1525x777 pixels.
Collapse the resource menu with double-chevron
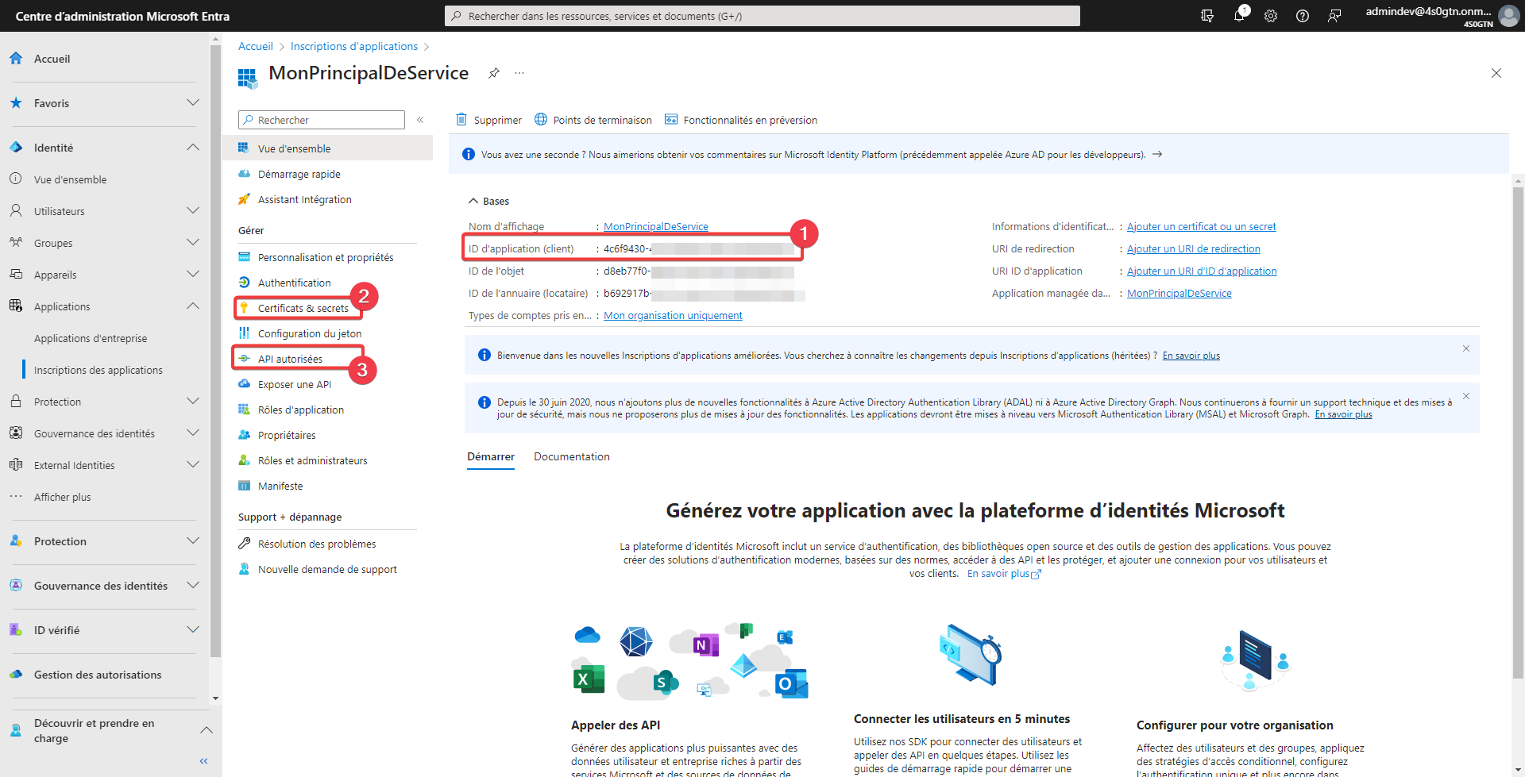420,120
